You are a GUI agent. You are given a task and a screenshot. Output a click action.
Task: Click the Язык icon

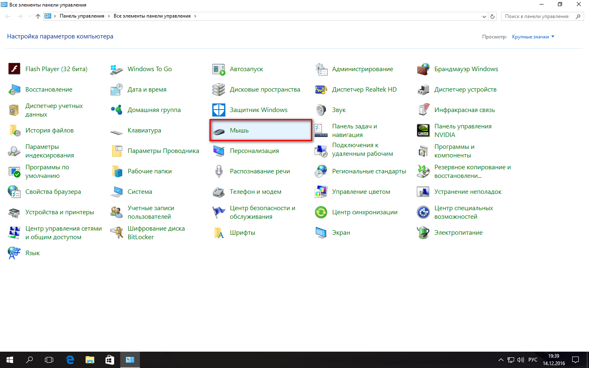click(x=14, y=253)
